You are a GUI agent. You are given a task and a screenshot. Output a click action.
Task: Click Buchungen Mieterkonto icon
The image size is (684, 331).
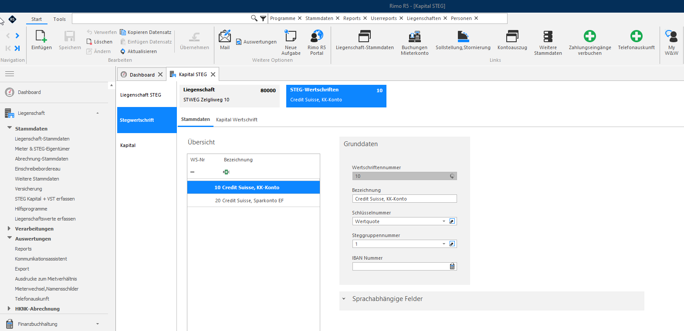pyautogui.click(x=415, y=36)
